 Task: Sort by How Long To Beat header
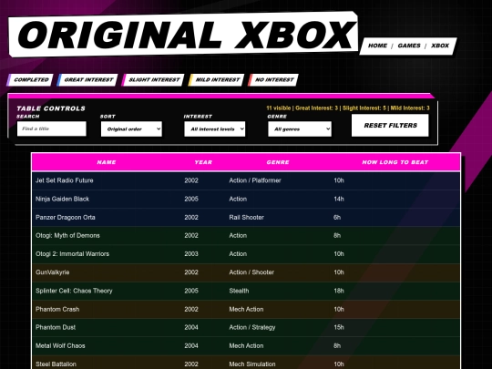(x=395, y=162)
